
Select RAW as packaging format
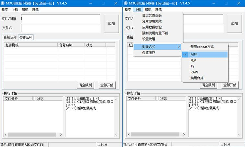[205, 72]
